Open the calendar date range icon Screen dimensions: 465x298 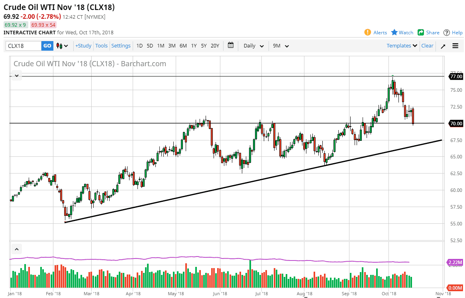pos(231,45)
